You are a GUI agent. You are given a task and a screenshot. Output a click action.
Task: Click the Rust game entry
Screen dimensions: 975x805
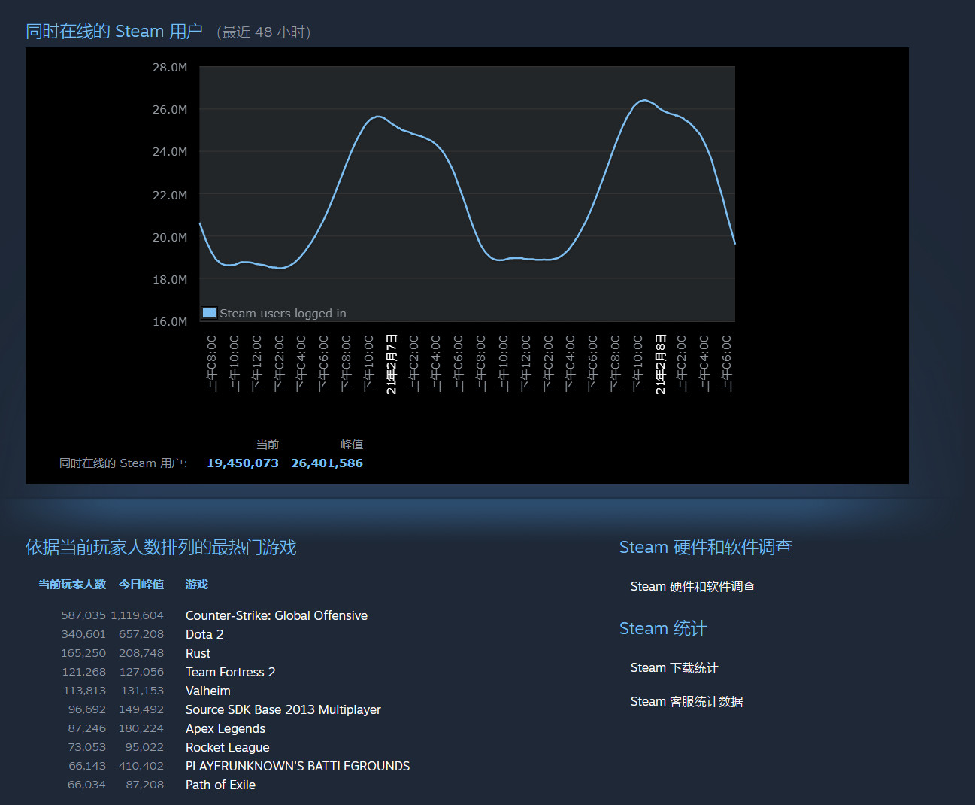[x=198, y=653]
